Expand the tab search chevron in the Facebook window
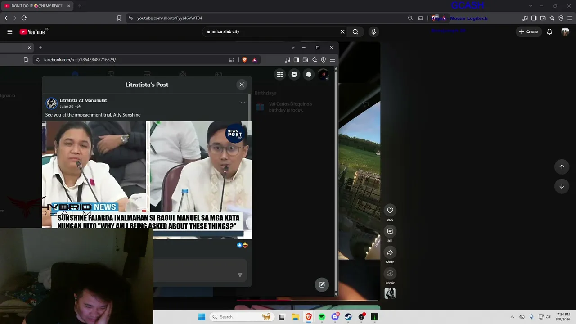Viewport: 576px width, 324px height. coord(293,48)
